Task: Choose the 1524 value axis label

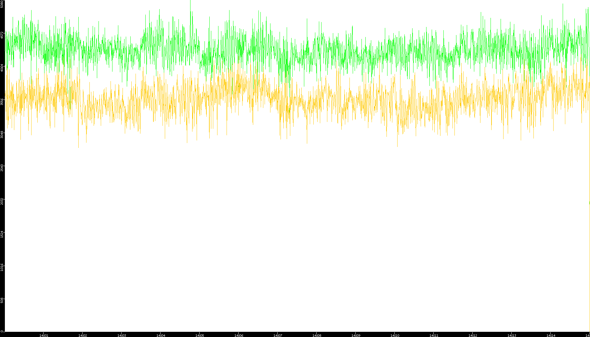Action: coord(2,234)
